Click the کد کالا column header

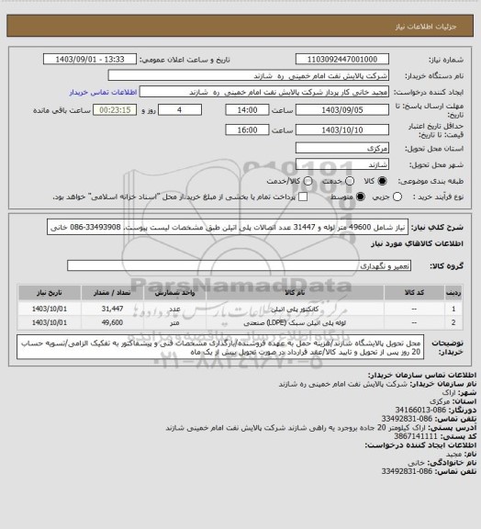pos(414,292)
